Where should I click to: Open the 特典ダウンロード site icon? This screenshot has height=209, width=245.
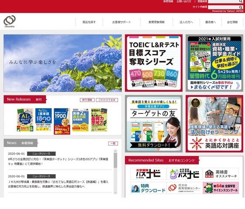[148, 188]
